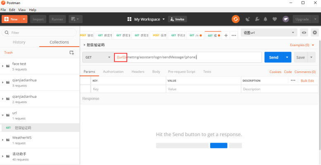The height and width of the screenshot is (165, 321).
Task: Open the Help menu
Action: point(33,10)
